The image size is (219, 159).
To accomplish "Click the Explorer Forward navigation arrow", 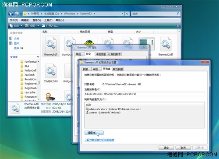I will (17, 14).
